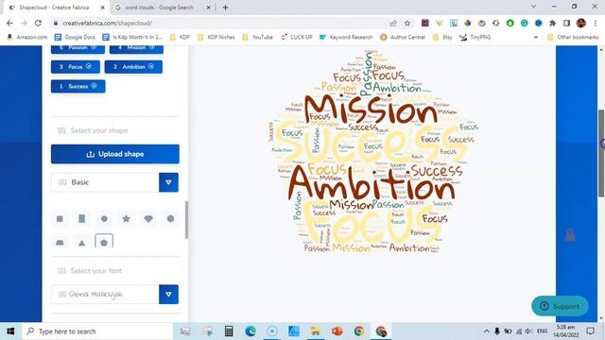Go back to the previous page

9,23
